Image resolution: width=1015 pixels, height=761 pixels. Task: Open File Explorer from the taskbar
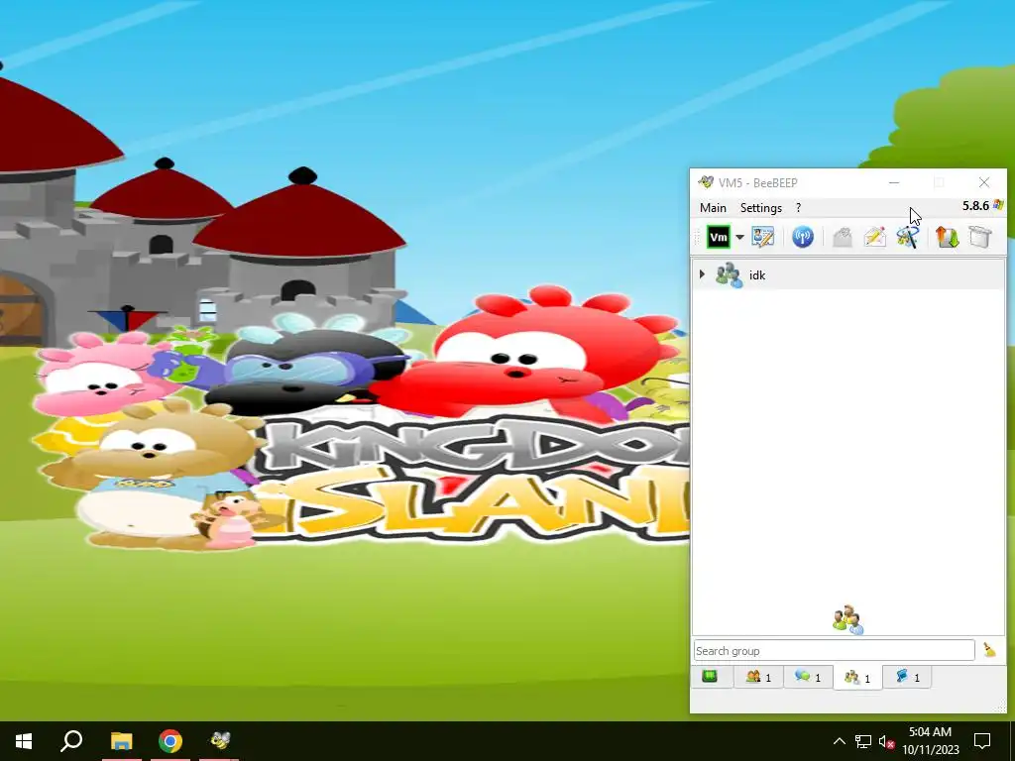(121, 741)
